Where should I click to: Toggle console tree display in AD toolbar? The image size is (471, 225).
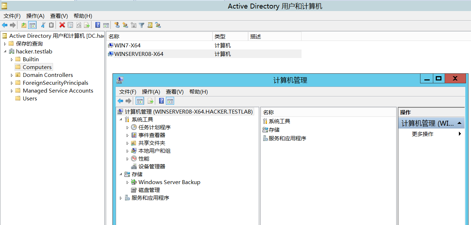click(x=32, y=25)
